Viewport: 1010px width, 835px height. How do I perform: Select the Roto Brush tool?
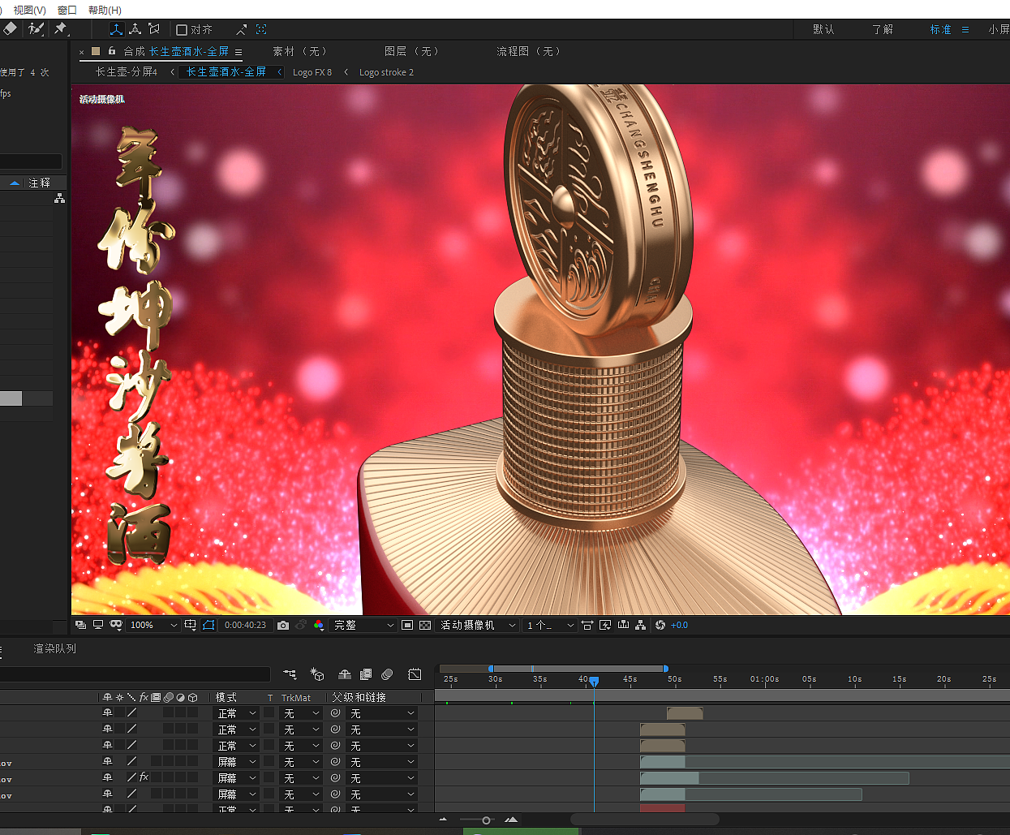click(36, 28)
